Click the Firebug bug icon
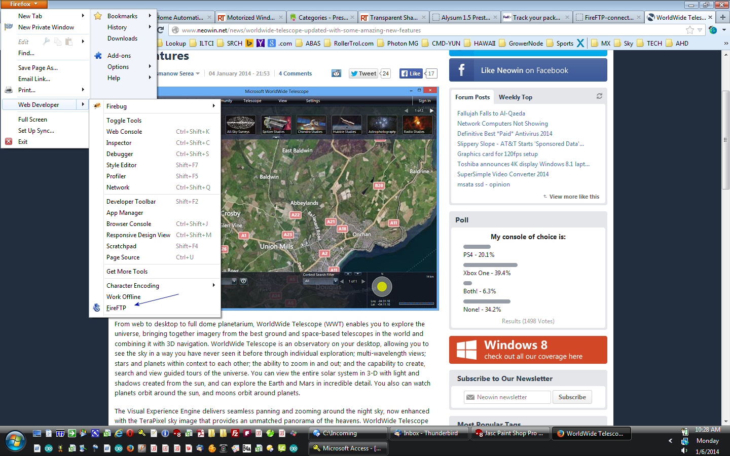730x456 pixels. point(97,106)
